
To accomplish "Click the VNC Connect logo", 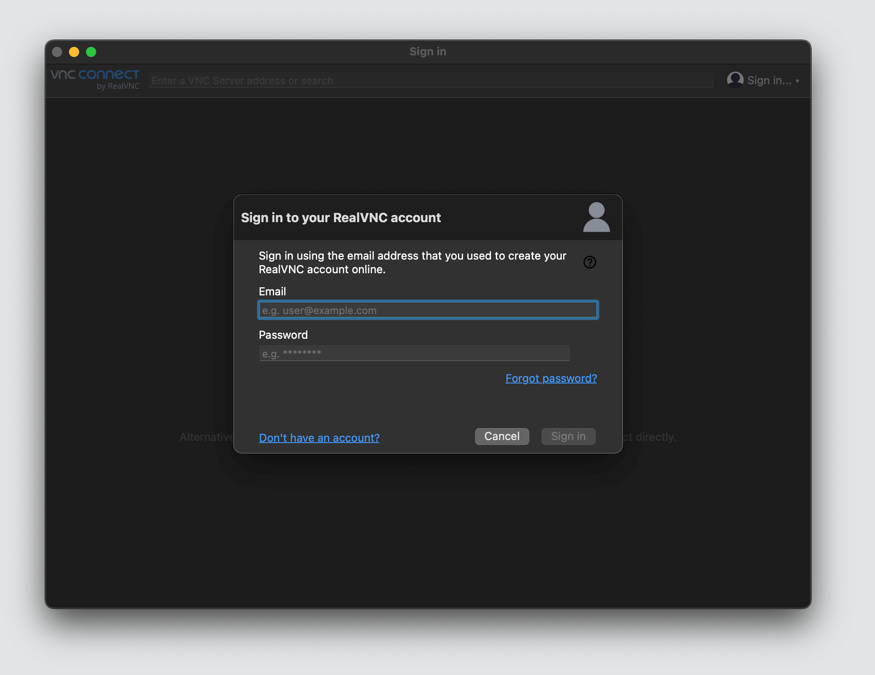I will click(95, 80).
